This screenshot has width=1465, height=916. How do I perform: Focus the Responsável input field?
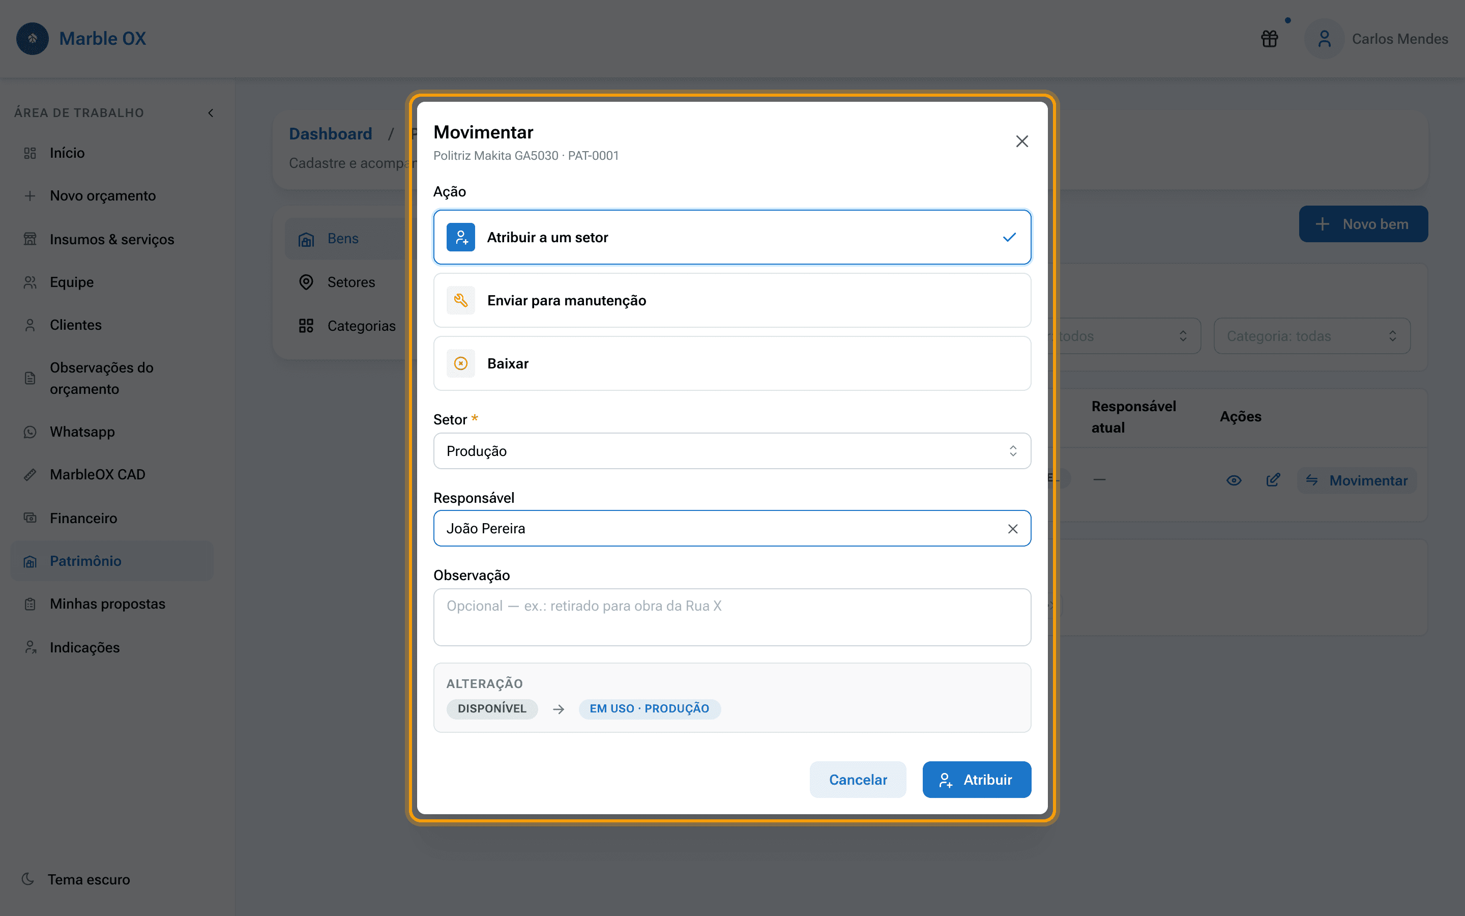click(732, 528)
